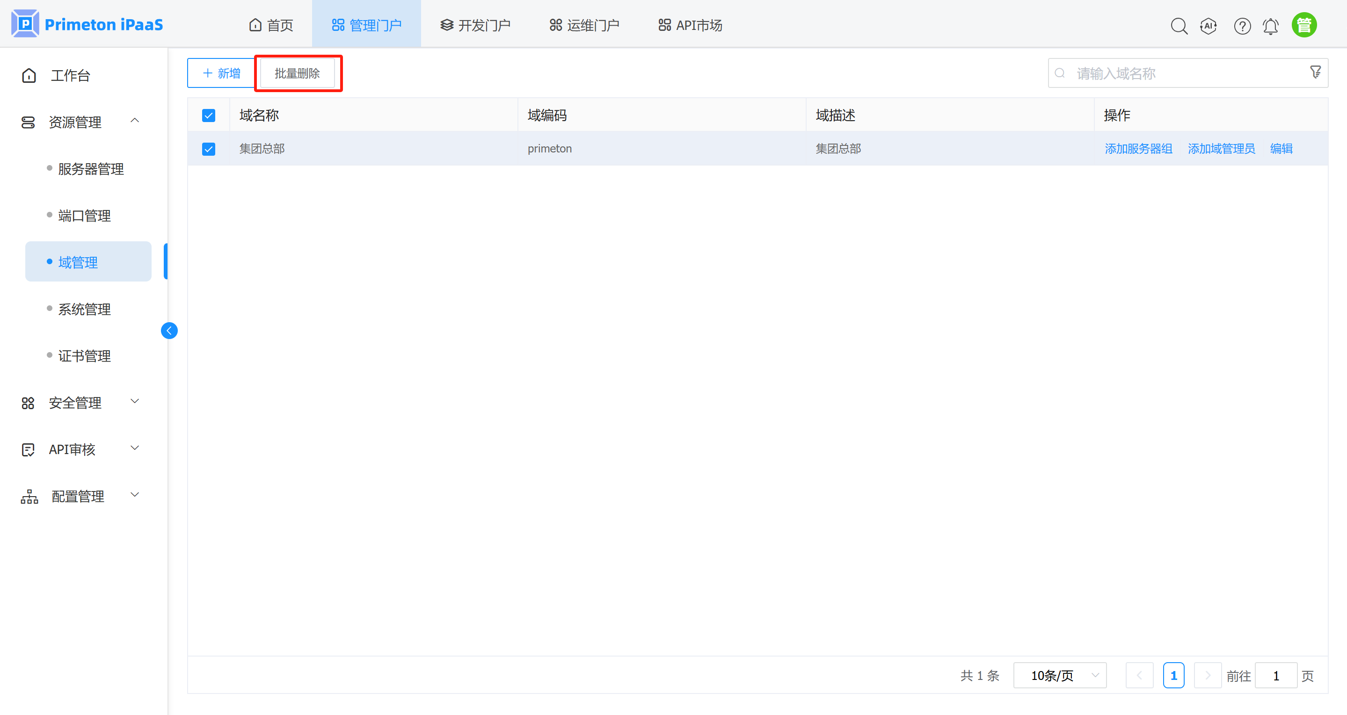Click the green user avatar icon
1347x715 pixels.
point(1303,25)
